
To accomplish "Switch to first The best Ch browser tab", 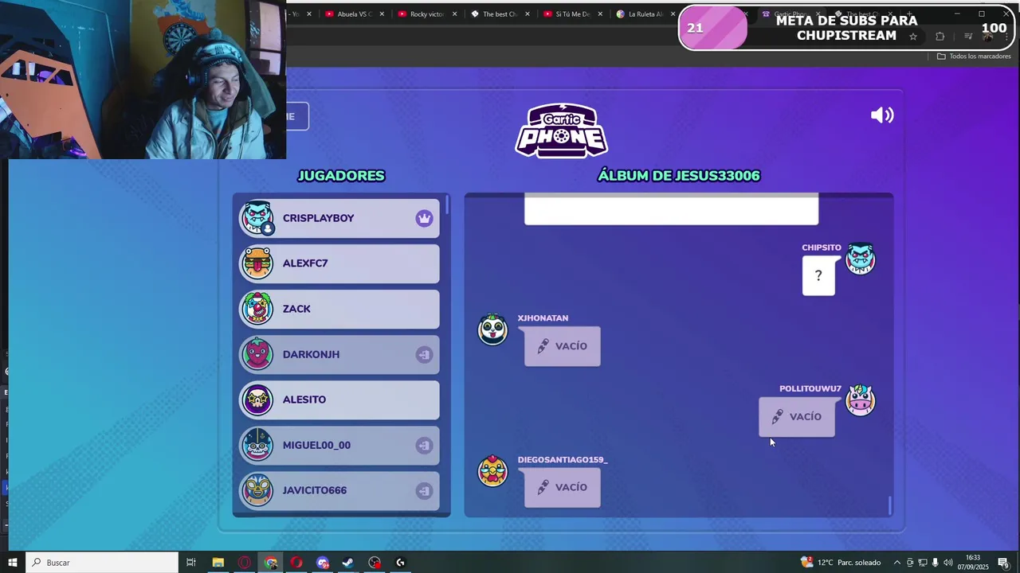I will pos(500,14).
